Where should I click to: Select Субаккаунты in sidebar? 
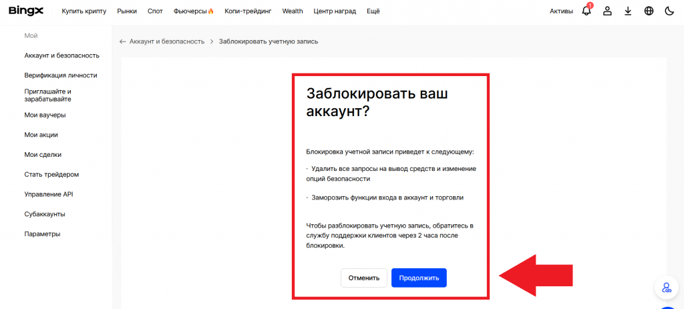point(45,214)
